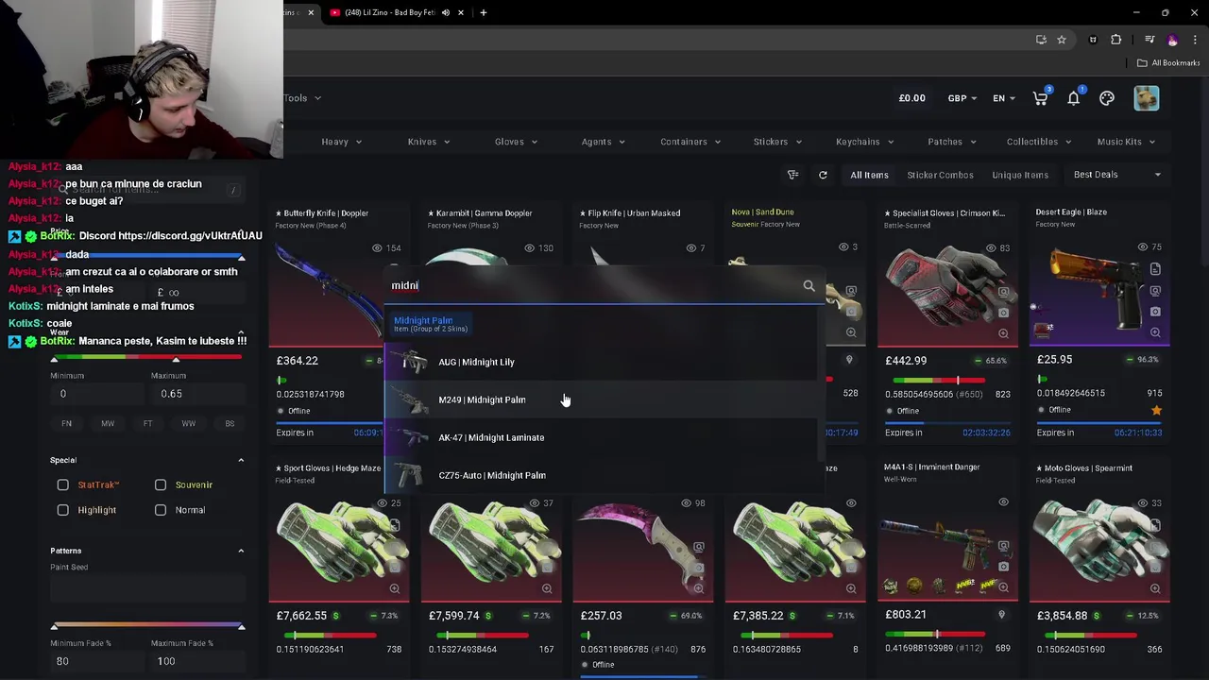This screenshot has height=680, width=1209.
Task: Click the favorite star on Desert Eagle Blaze
Action: tap(1156, 410)
